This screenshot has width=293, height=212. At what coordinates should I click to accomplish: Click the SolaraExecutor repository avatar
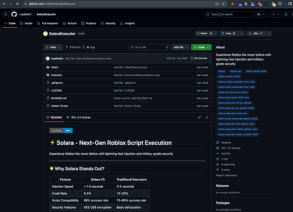tap(45, 34)
